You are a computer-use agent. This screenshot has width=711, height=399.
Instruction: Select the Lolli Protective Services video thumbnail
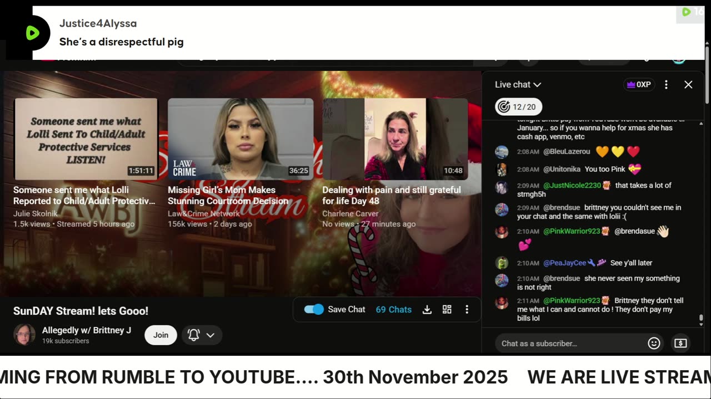coord(86,139)
